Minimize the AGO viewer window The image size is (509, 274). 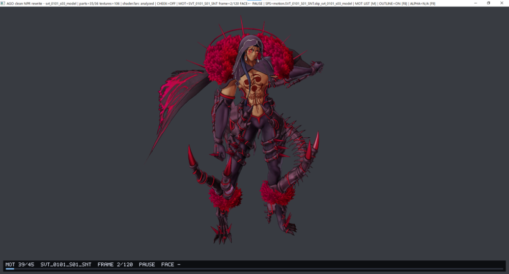(475, 3)
